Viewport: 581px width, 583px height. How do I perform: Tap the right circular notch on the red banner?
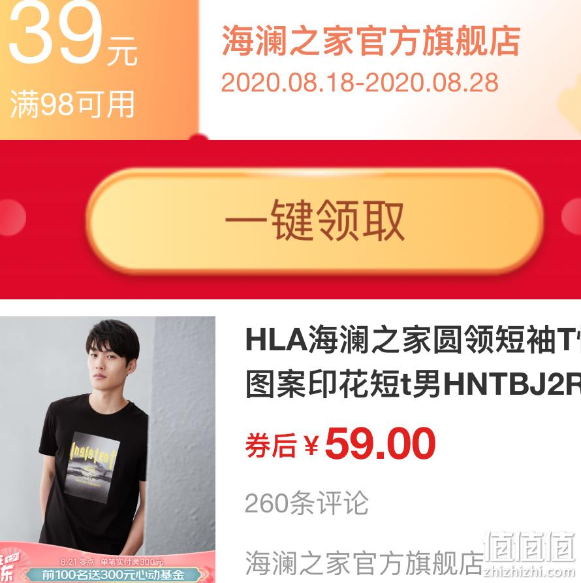pos(571,217)
